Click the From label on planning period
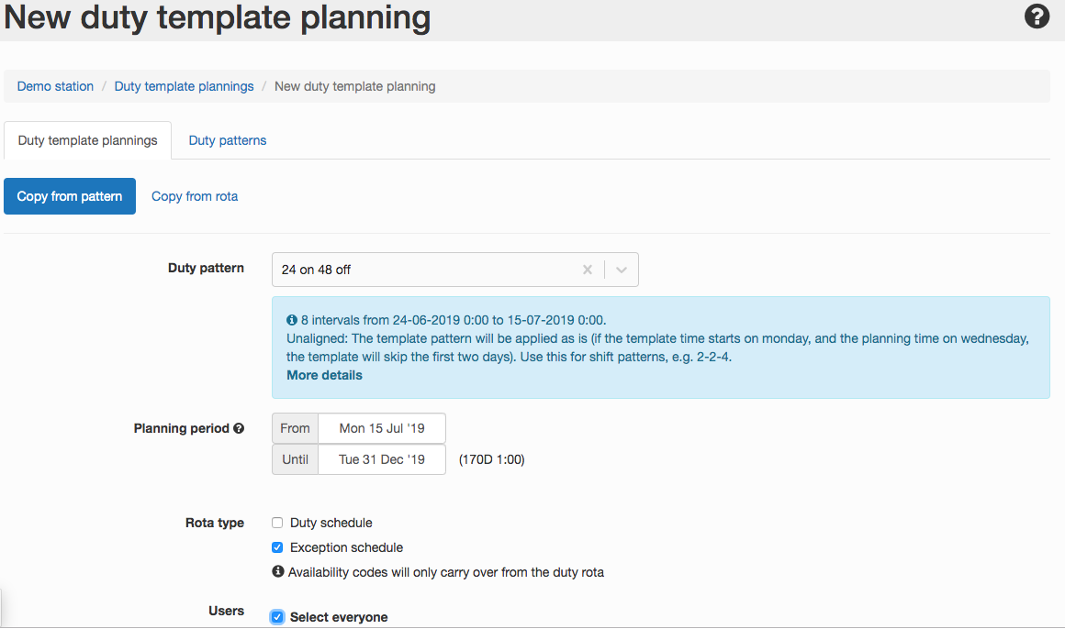This screenshot has width=1065, height=629. click(x=295, y=428)
